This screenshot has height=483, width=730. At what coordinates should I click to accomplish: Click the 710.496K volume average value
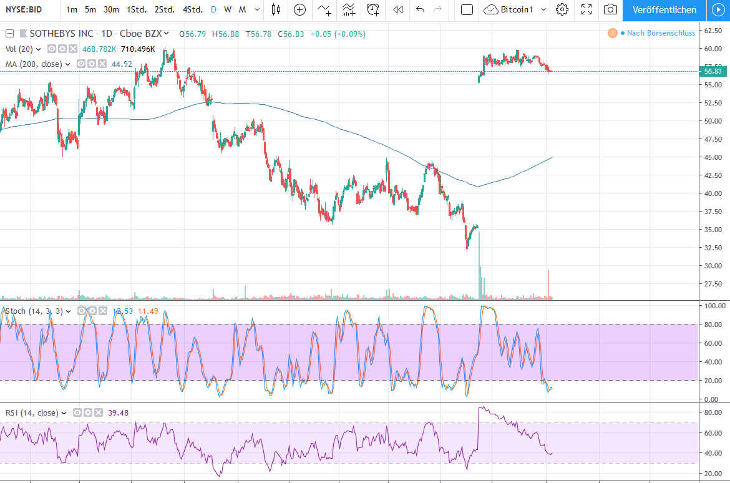(x=138, y=49)
